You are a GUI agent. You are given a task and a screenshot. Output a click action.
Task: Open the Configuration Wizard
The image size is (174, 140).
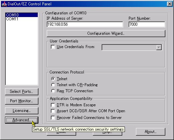click(x=106, y=33)
